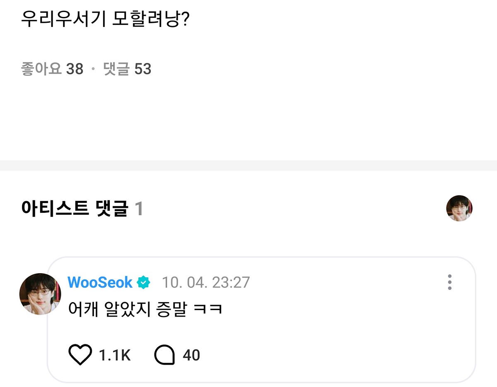Select the 아티스트 댓글 section header
This screenshot has width=497, height=387.
tap(75, 209)
